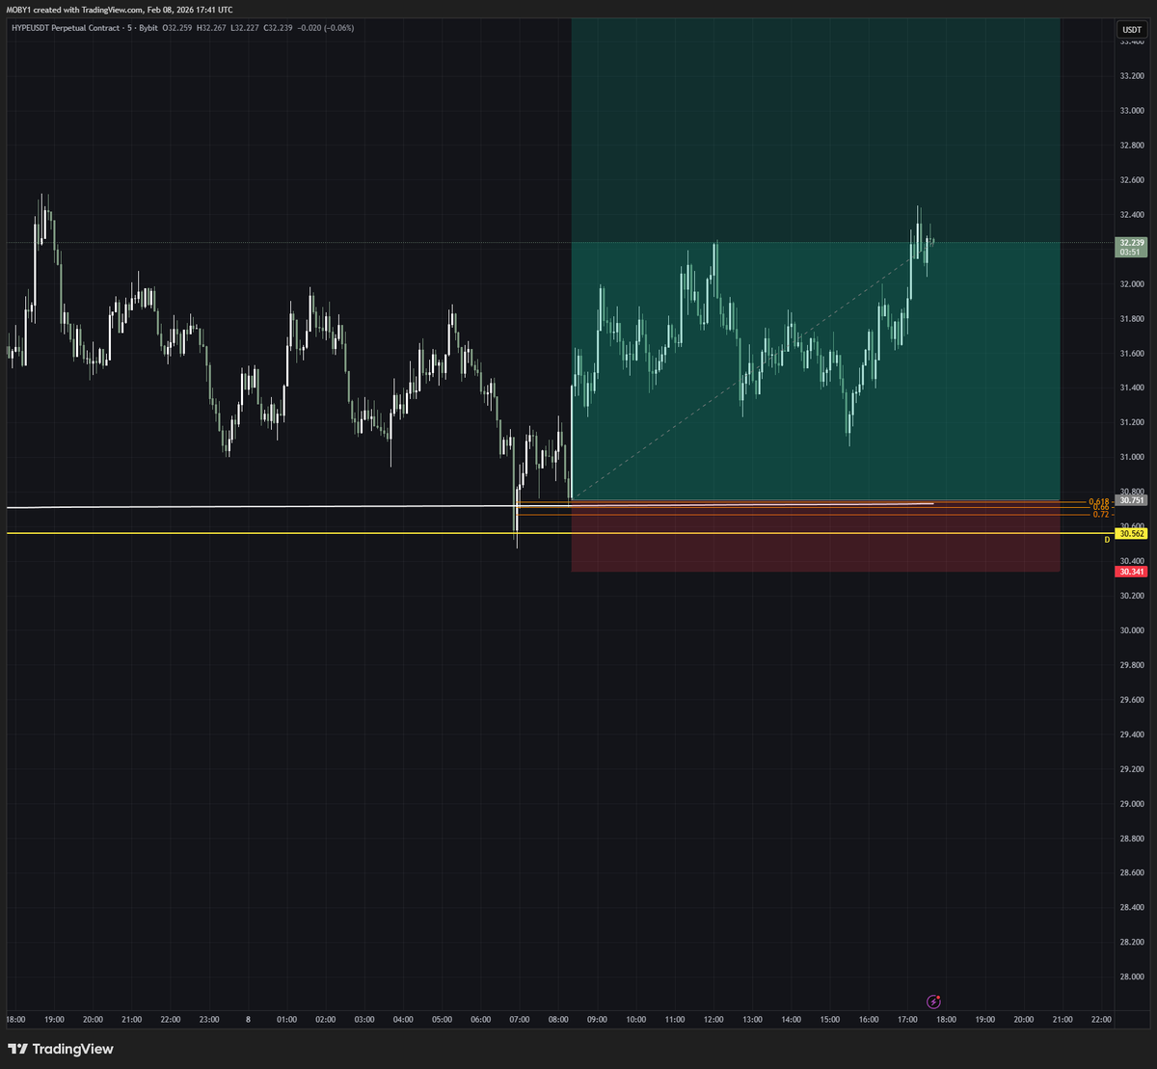Click the yellow D label under the line
This screenshot has height=1069, width=1157.
coord(1107,540)
